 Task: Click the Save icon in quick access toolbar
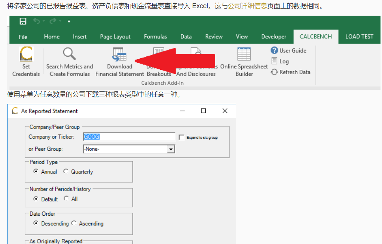[x=23, y=21]
